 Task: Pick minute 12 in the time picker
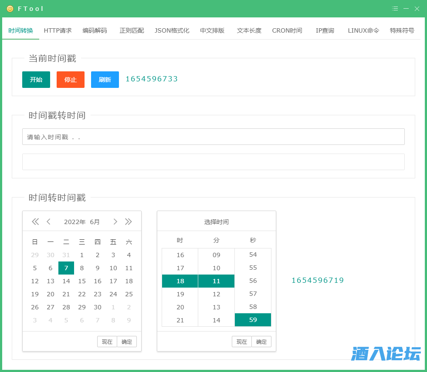coord(216,294)
